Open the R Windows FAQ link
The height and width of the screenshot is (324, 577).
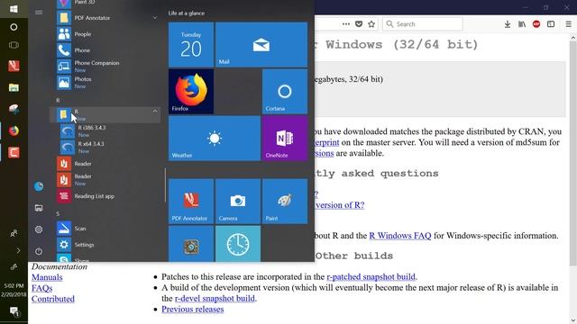[400, 236]
